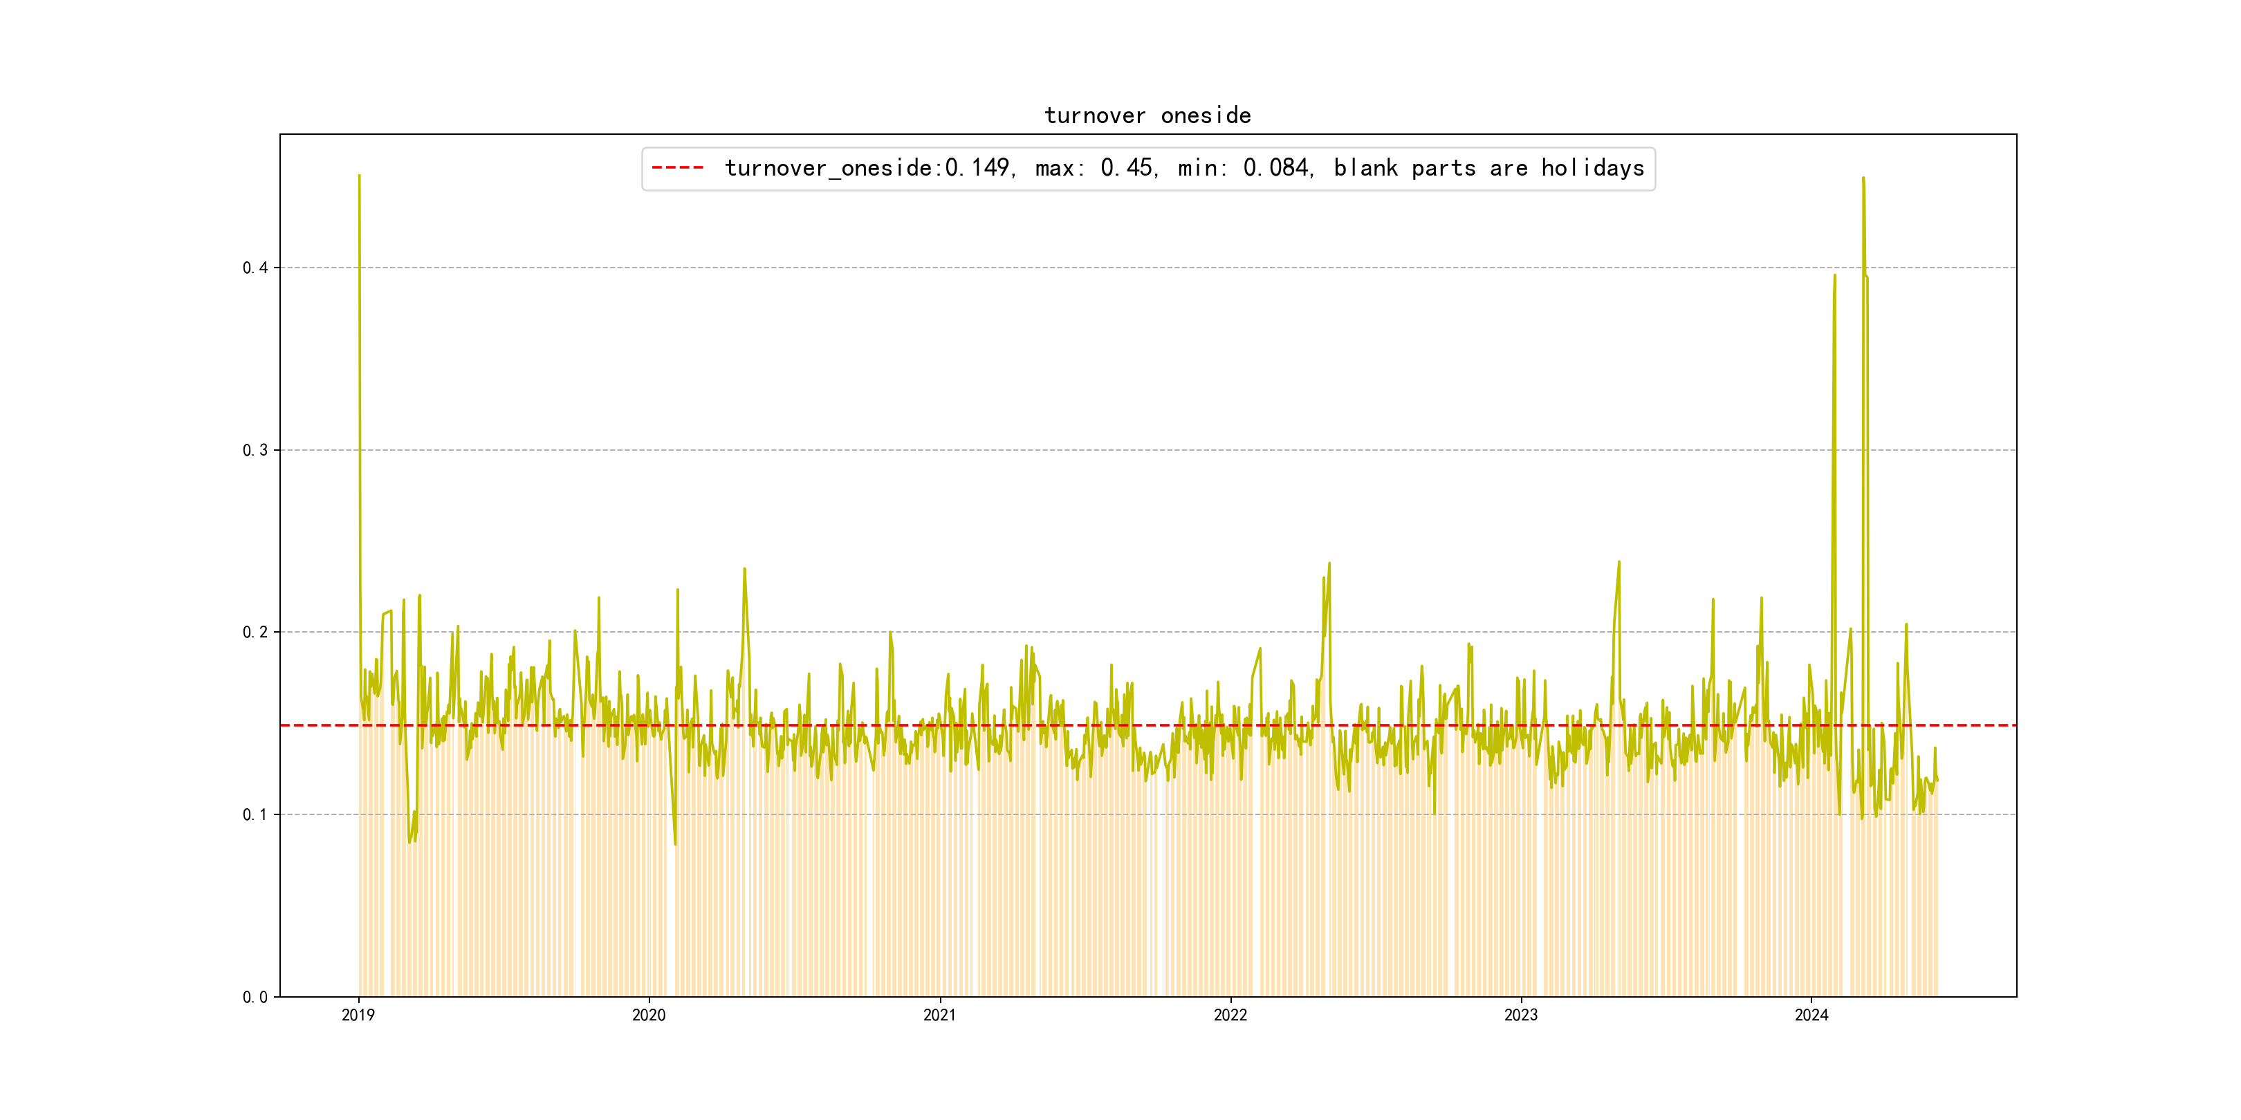2241x1120 pixels.
Task: Click the chart title 'turnover oneside'
Action: (1147, 115)
